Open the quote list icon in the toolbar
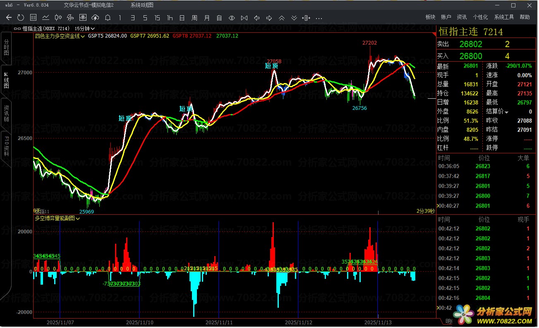Screen dimensions: 539x328 tap(34, 17)
